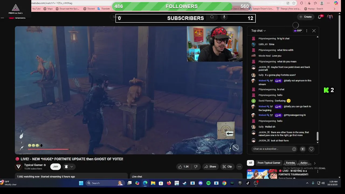Open Edge settings and more menu
Image resolution: width=345 pixels, height=194 pixels.
point(328,3)
